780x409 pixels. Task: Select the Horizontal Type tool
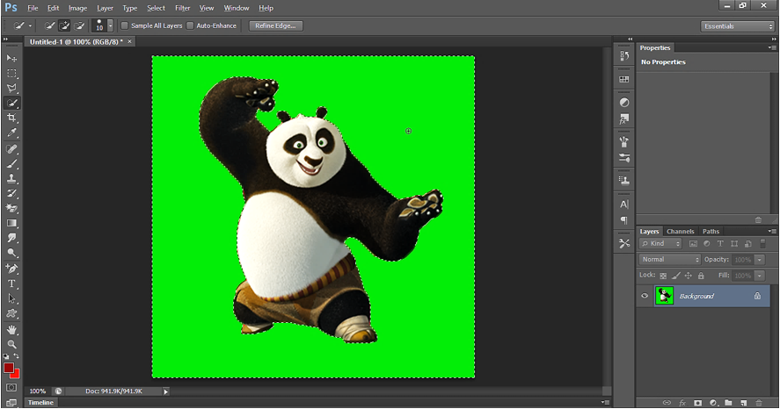tap(11, 283)
